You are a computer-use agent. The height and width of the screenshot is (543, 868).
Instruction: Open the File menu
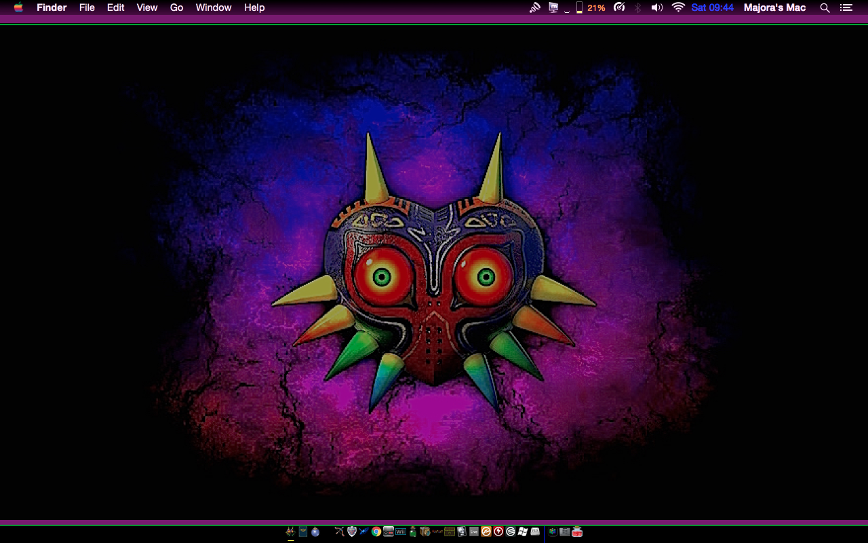(x=87, y=7)
